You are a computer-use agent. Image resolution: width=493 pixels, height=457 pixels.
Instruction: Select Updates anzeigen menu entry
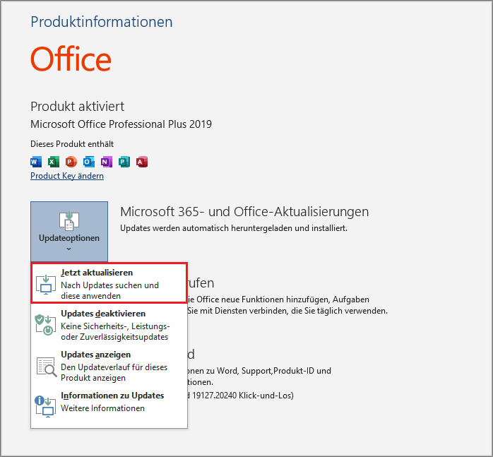pos(109,366)
